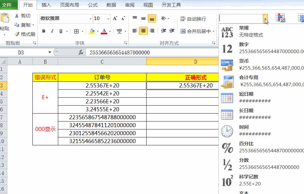This screenshot has width=304, height=194.
Task: Open the 微软雅黑 font name dropdown
Action: pos(90,18)
